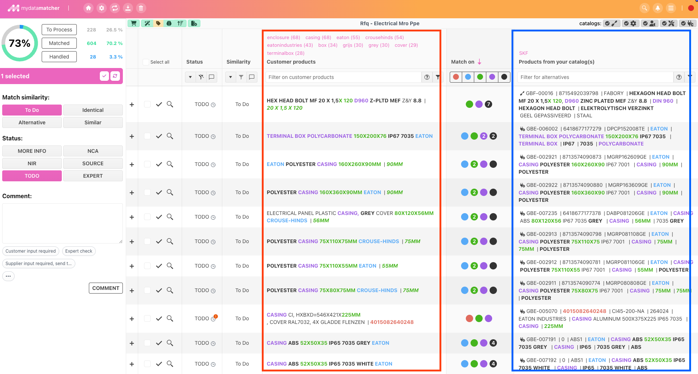
Task: Select the red match-on color filter
Action: pos(456,77)
